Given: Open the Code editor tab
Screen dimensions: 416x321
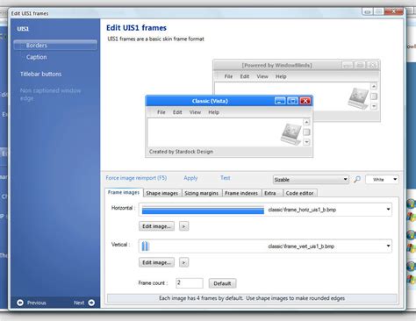Looking at the screenshot, I should tap(299, 193).
